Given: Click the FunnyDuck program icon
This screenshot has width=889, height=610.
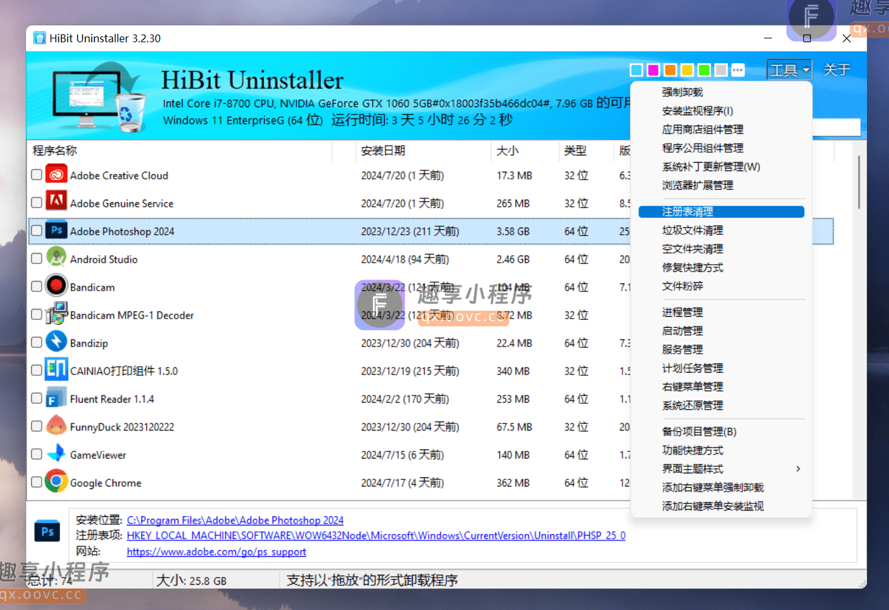Looking at the screenshot, I should click(57, 427).
